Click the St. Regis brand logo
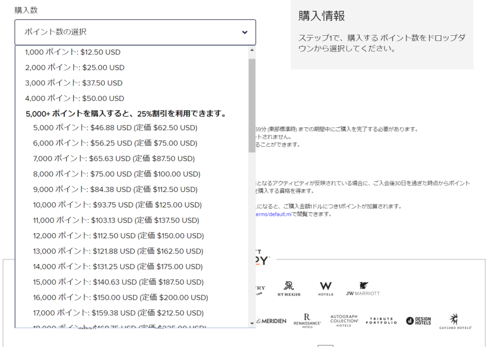The width and height of the screenshot is (489, 347). pyautogui.click(x=289, y=288)
